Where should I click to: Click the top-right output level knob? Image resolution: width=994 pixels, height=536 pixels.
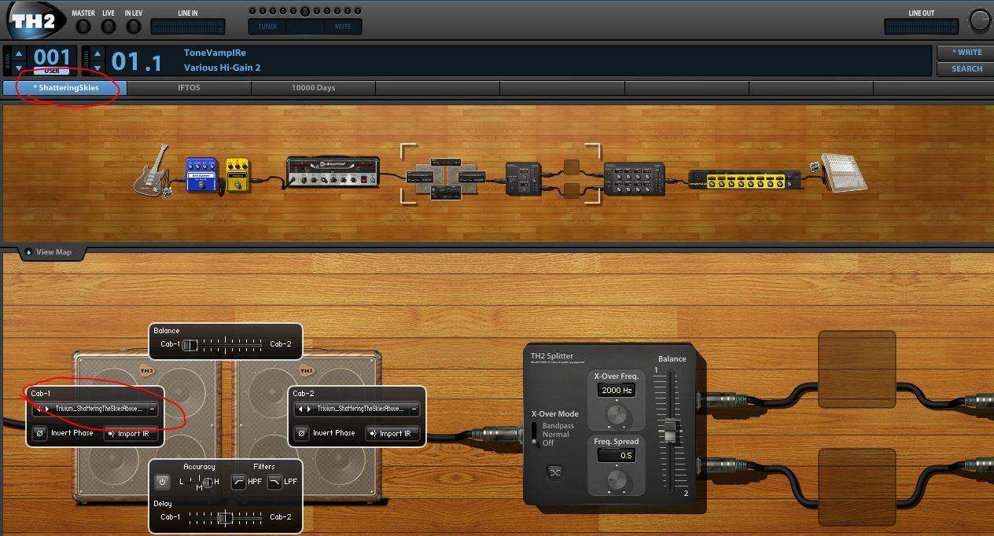(980, 21)
